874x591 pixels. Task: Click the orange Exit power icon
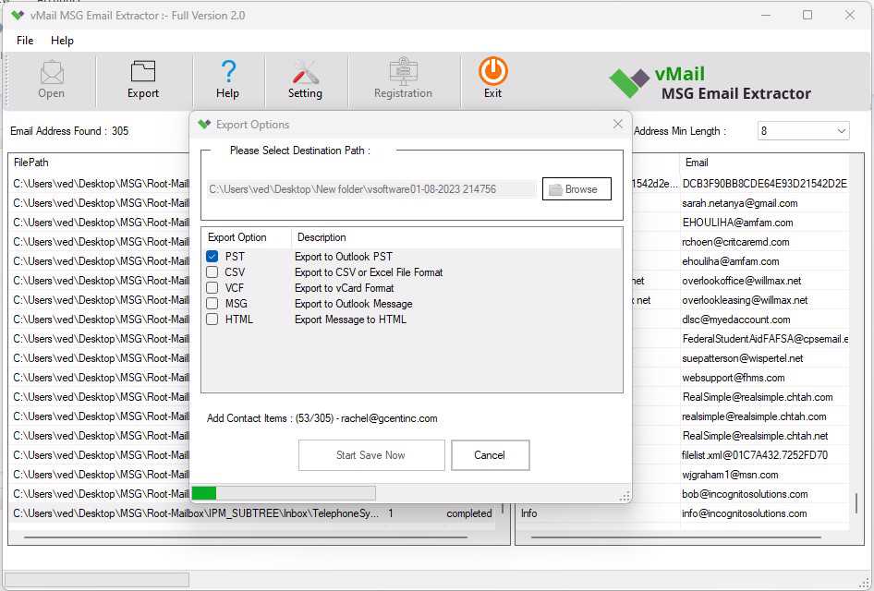[x=492, y=71]
